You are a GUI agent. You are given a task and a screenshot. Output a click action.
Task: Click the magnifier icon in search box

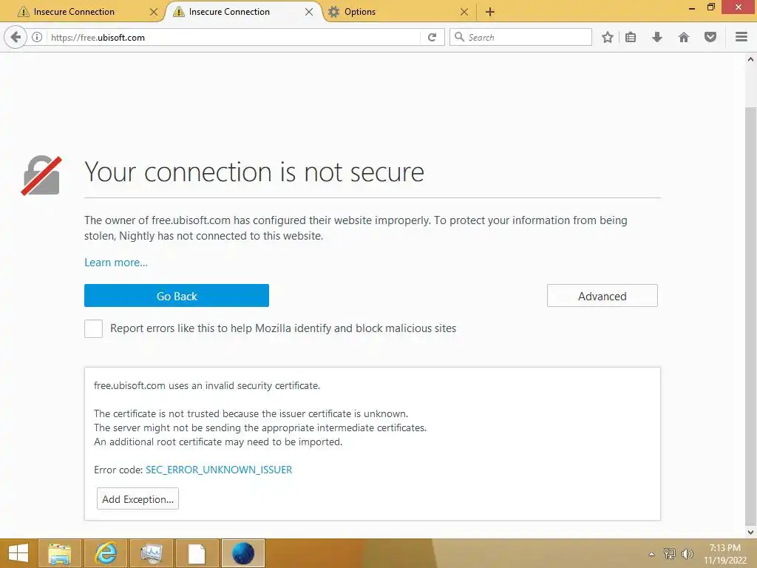pyautogui.click(x=459, y=37)
